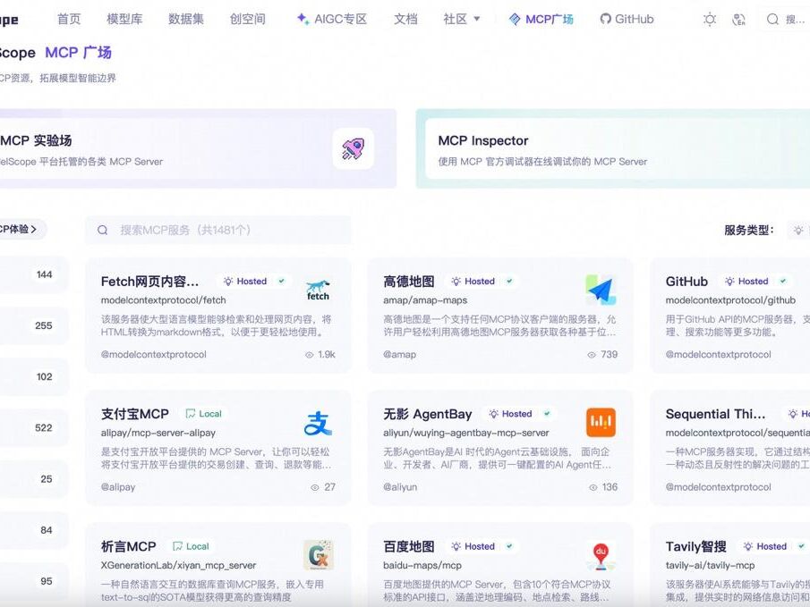Open the GitHub link in the navigation

(627, 19)
